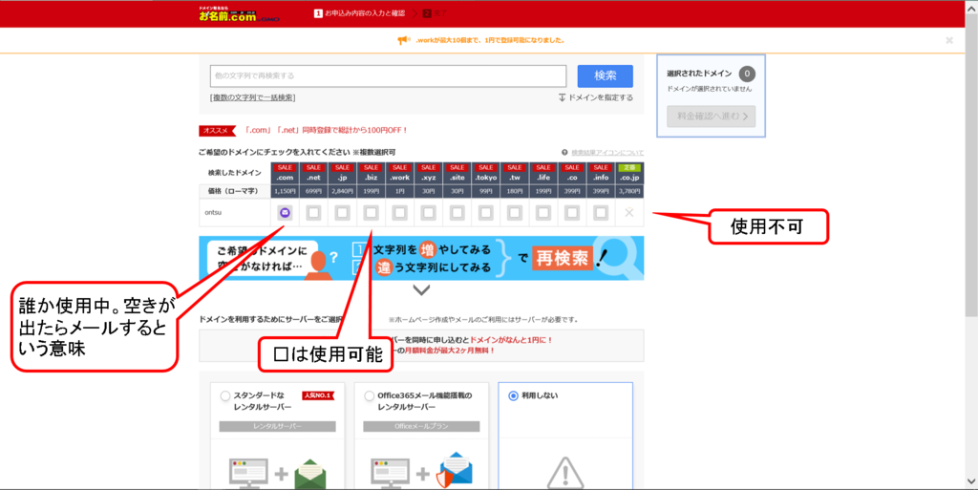Click the mail notification icon for ontsu .com

click(285, 213)
